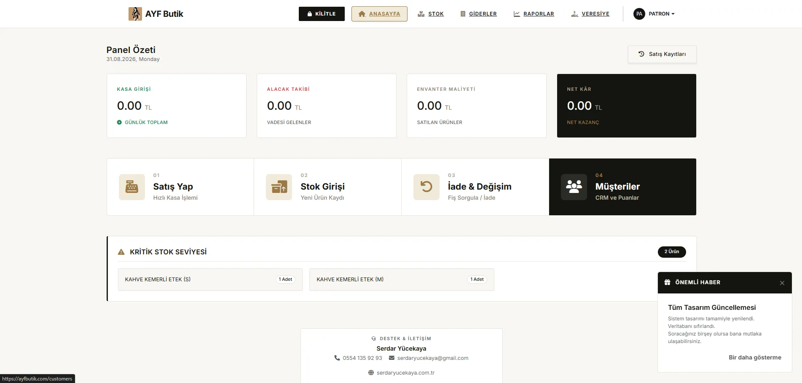Click the AYF Butik logo image
Viewport: 802px width, 383px height.
click(x=135, y=14)
